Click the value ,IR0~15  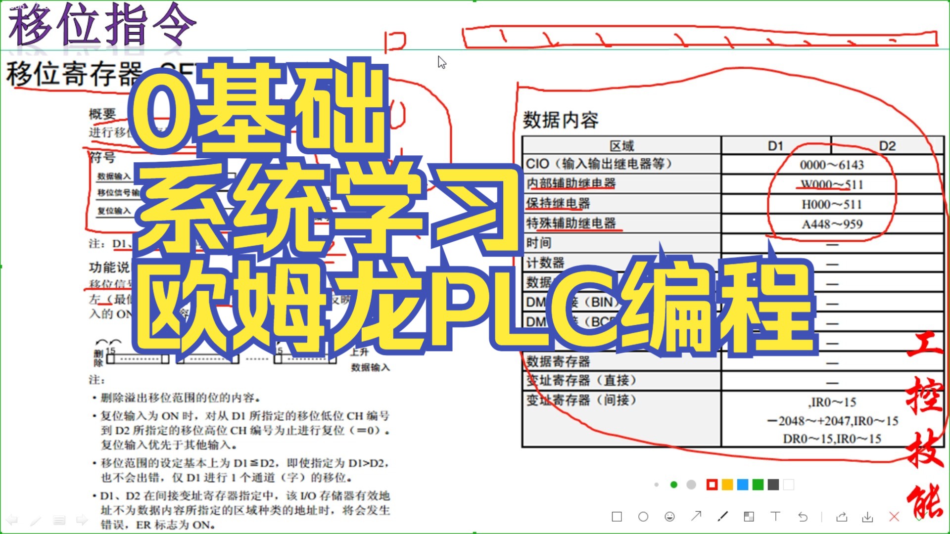(833, 402)
